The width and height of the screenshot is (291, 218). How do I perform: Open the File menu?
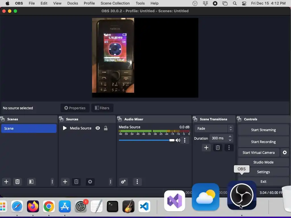pyautogui.click(x=32, y=3)
